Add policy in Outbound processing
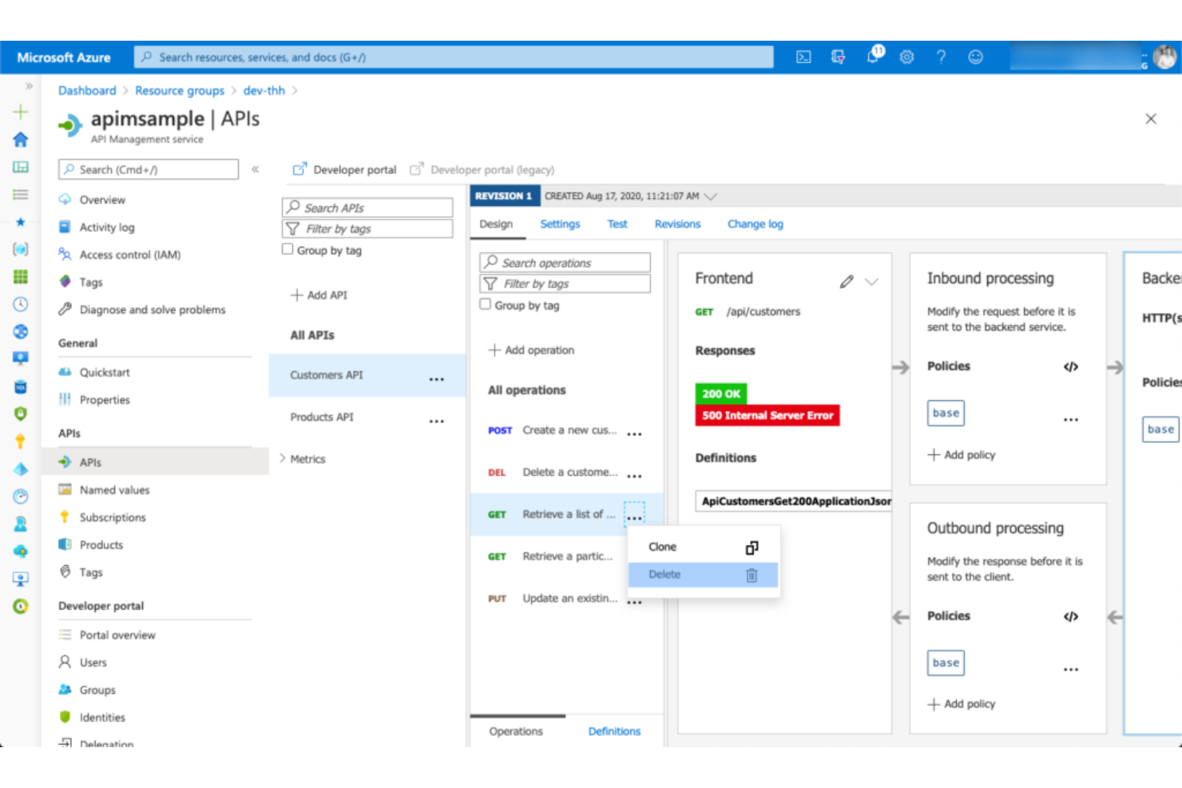Viewport: 1182px width, 788px height. point(962,704)
